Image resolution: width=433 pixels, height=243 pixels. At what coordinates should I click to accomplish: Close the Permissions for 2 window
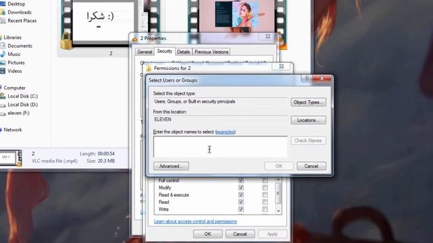tap(281, 66)
